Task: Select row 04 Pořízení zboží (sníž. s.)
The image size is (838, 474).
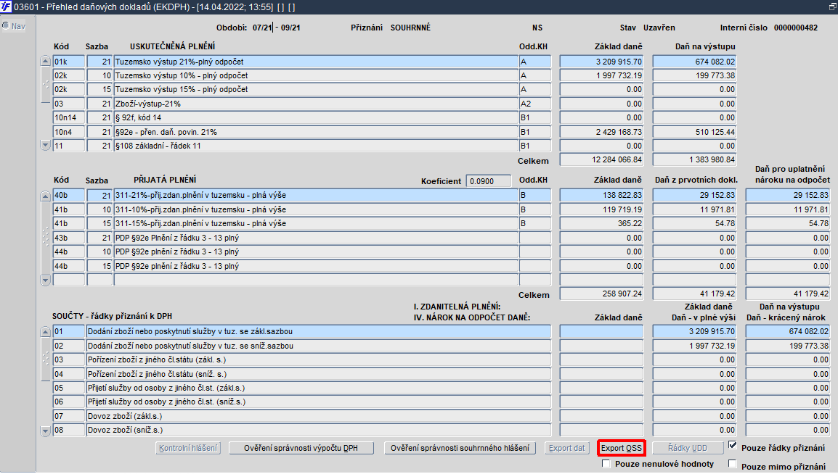Action: [319, 374]
